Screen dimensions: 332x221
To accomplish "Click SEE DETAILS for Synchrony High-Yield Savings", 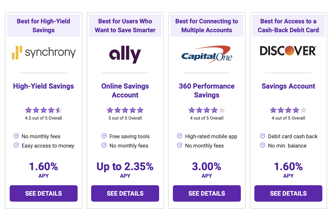I will click(43, 193).
